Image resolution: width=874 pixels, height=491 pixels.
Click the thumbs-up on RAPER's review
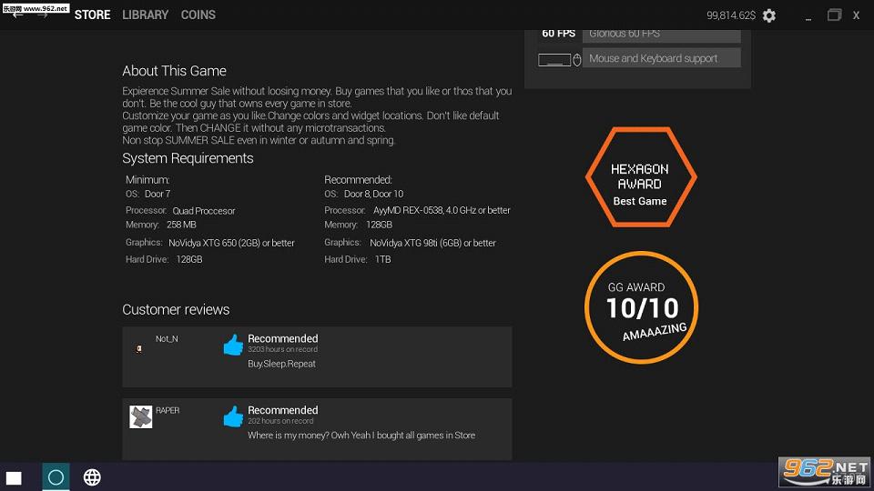(x=233, y=416)
